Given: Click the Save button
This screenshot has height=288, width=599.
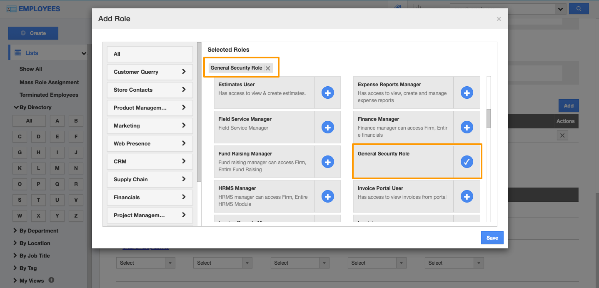Looking at the screenshot, I should (x=492, y=238).
